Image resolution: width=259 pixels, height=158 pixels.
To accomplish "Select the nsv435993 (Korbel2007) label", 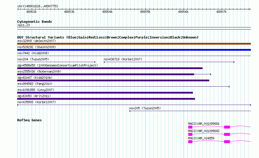I will tap(37, 102).
